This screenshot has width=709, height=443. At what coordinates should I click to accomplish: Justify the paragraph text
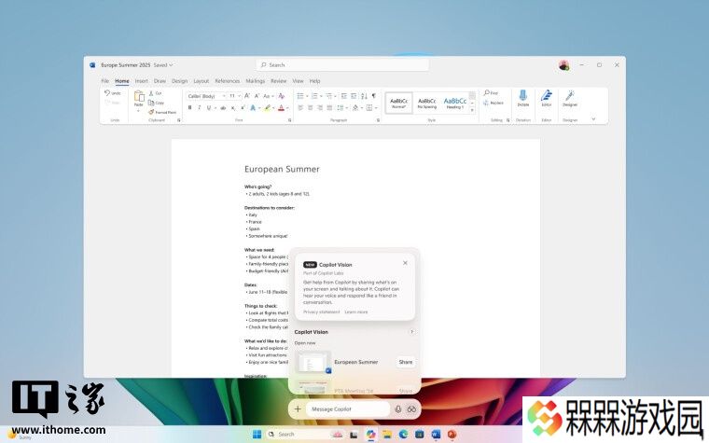329,107
